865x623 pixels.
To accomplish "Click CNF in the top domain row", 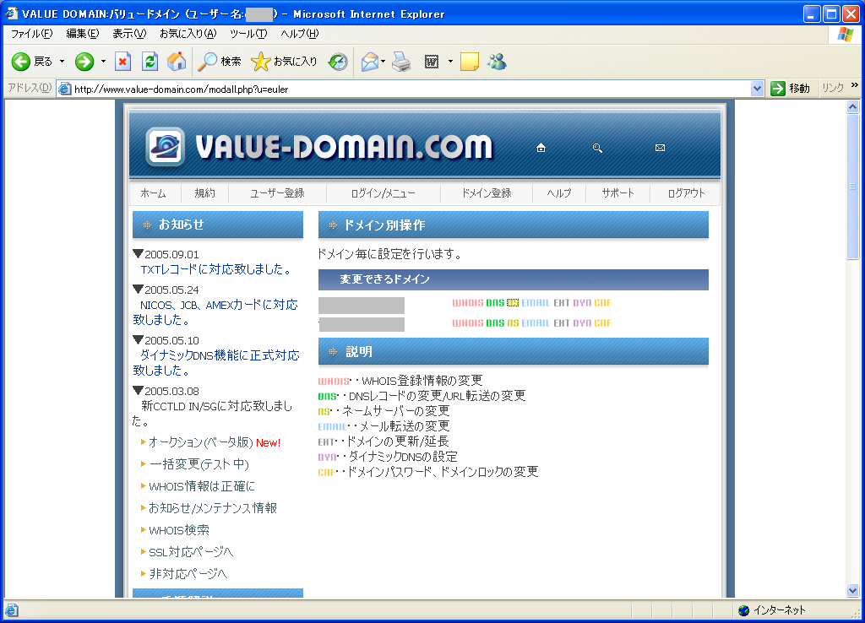I will tap(602, 303).
